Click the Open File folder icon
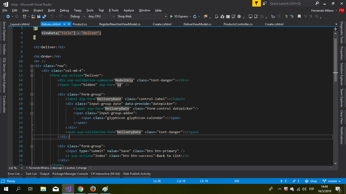The height and width of the screenshot is (194, 346). click(33, 16)
